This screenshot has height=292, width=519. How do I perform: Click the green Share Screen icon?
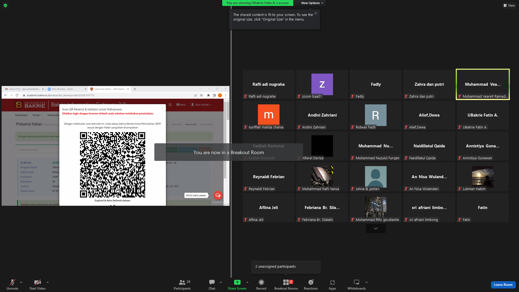tap(237, 282)
